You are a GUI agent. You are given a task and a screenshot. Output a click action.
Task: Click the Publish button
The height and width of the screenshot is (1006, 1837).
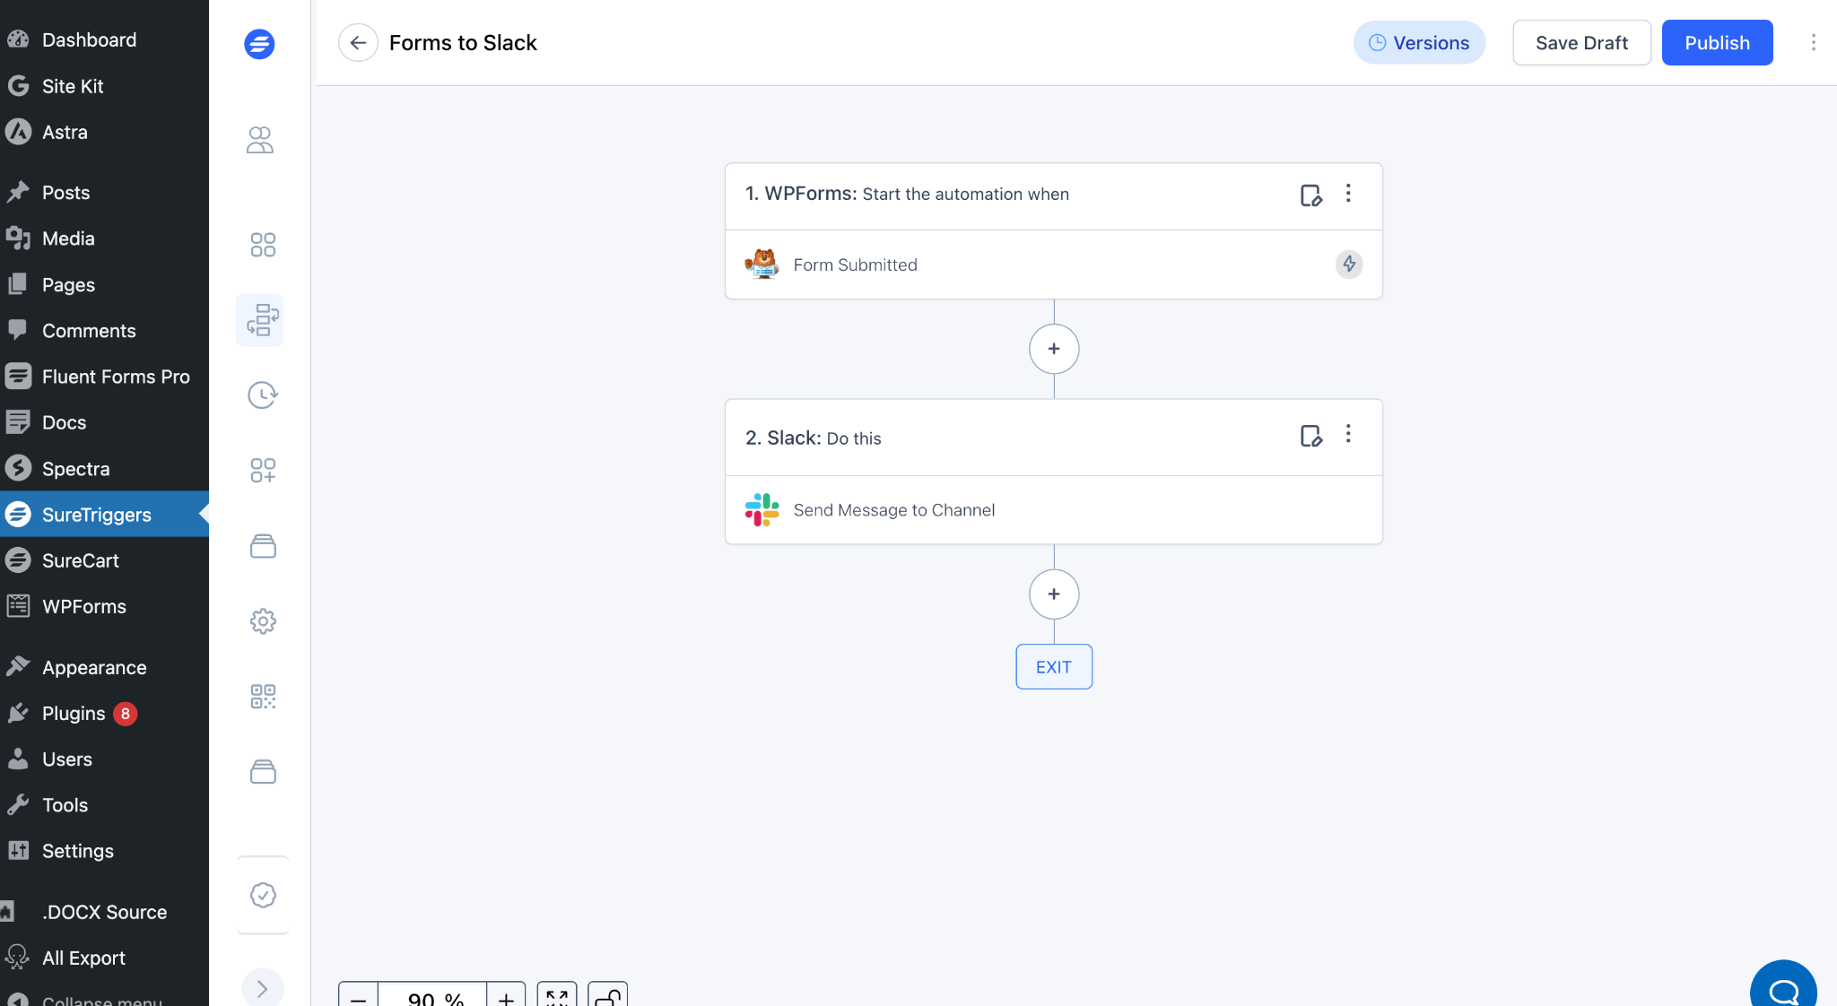coord(1717,42)
